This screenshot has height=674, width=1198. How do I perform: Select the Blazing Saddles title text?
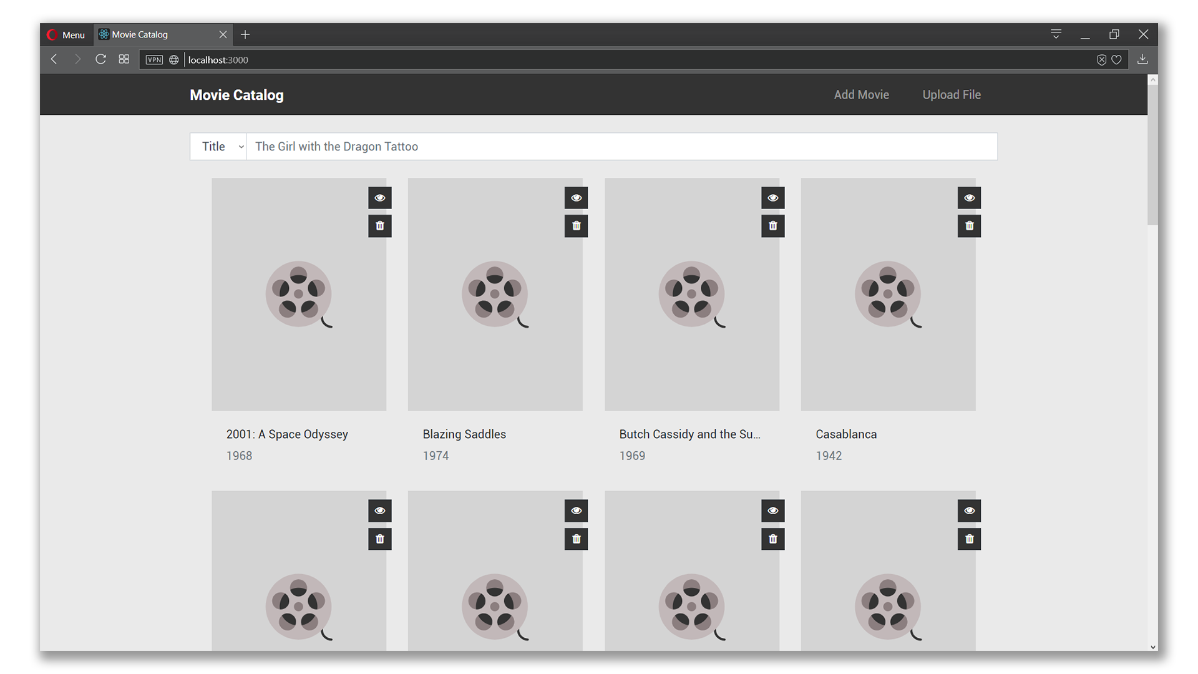464,434
